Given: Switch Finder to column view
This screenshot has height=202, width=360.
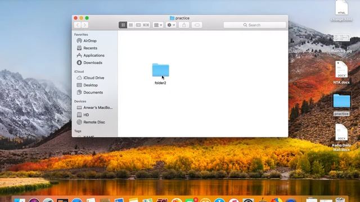Looking at the screenshot, I should (138, 25).
